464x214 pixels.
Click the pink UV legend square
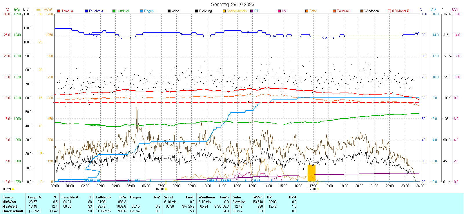pyautogui.click(x=279, y=11)
